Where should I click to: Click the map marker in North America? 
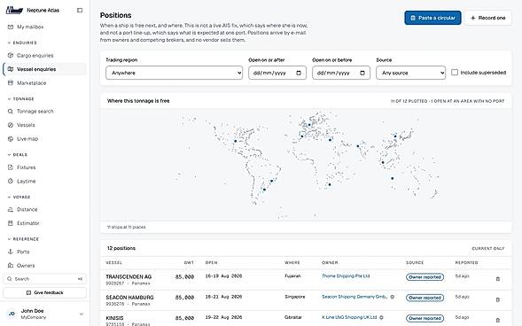click(236, 141)
